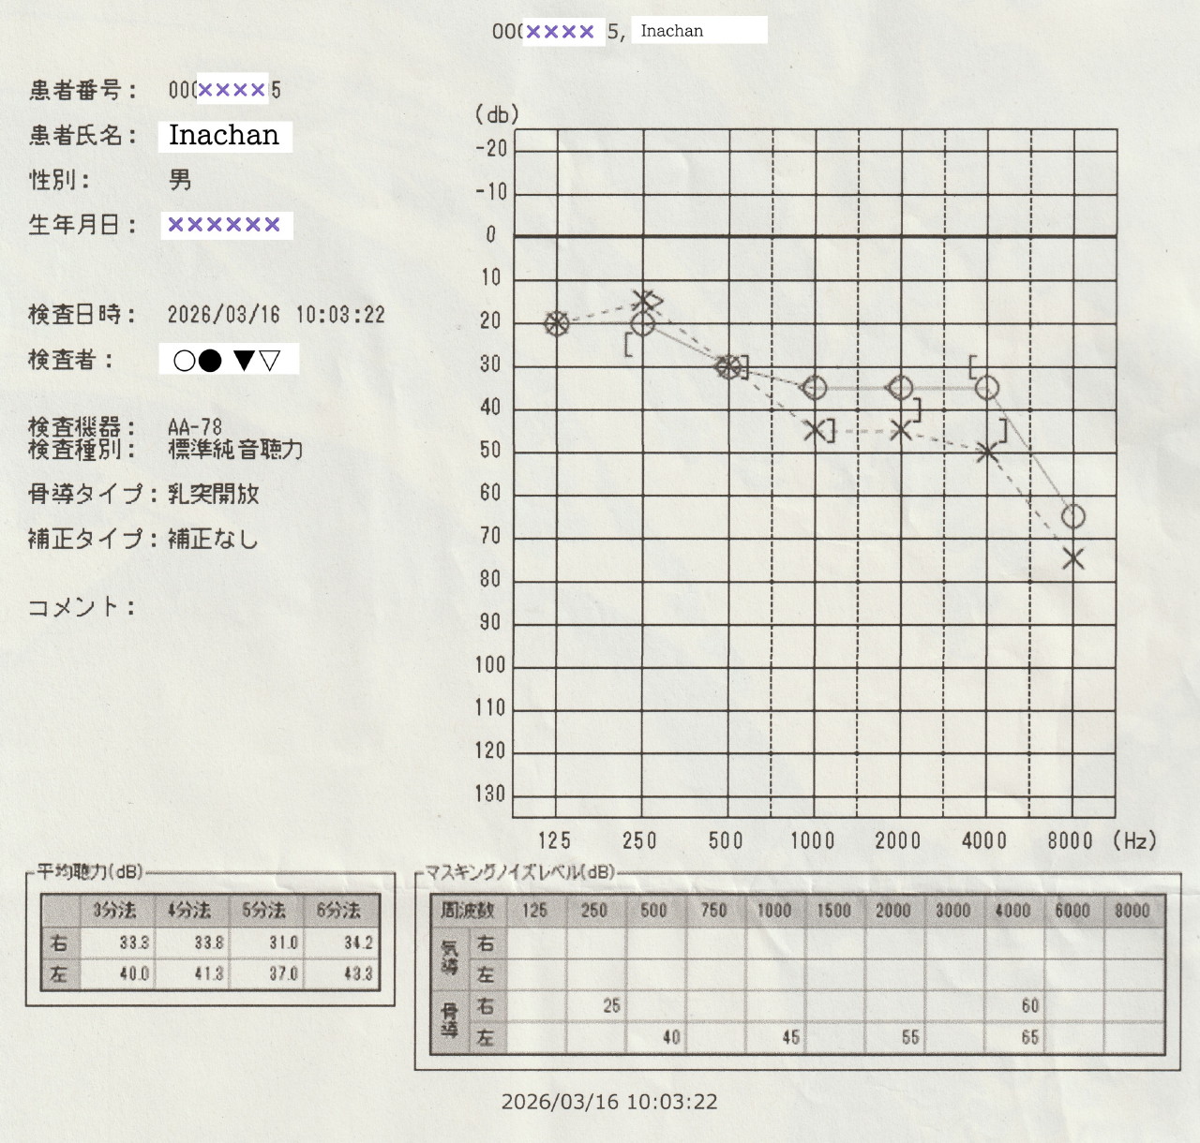1200x1143 pixels.
Task: Click the circle marker at 1000 Hz
Action: [x=814, y=387]
